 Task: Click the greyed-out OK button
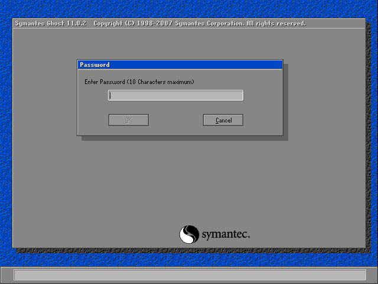tap(129, 120)
